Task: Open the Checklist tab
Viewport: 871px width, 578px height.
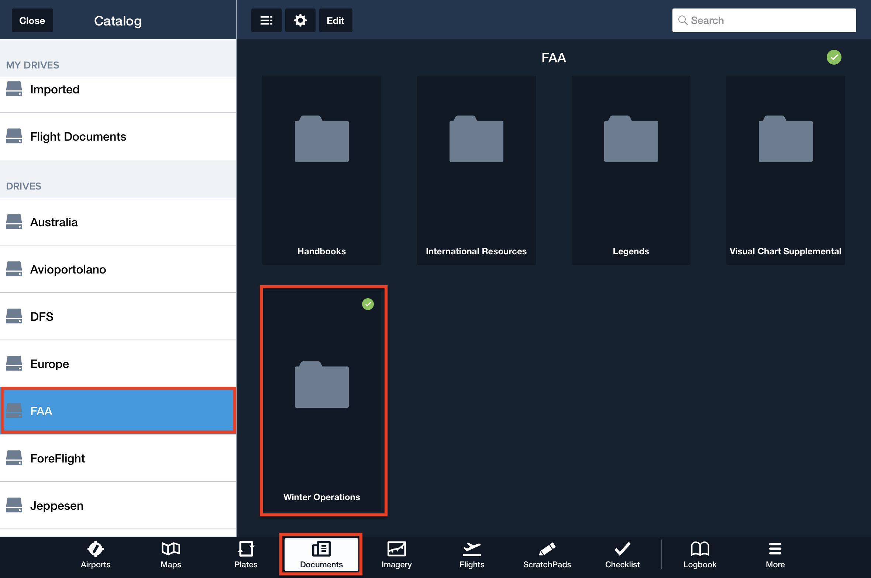Action: pyautogui.click(x=622, y=555)
